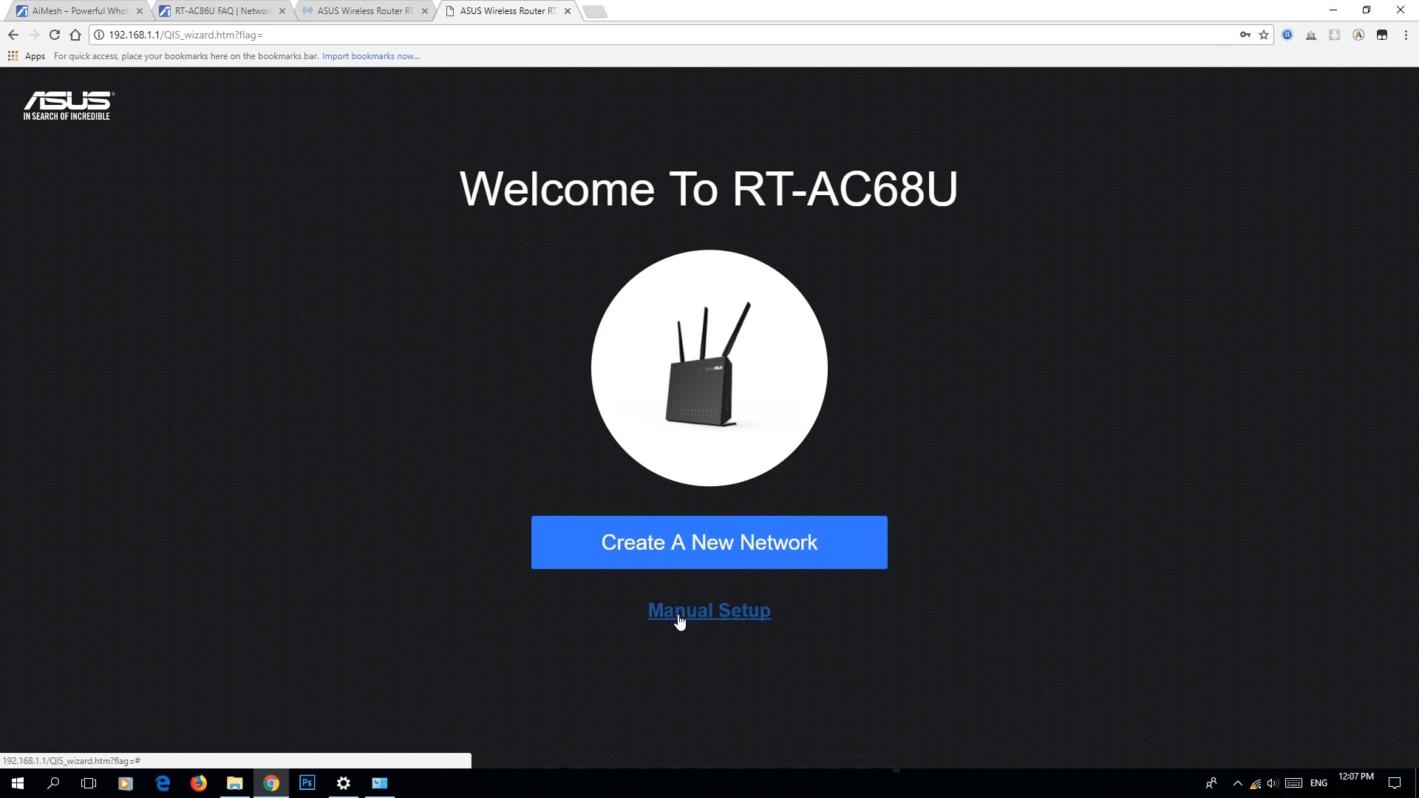Open the Windows notification center
This screenshot has height=798, width=1419.
point(1395,783)
